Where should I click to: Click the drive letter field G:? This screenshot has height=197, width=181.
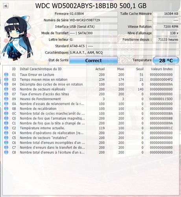94,39
